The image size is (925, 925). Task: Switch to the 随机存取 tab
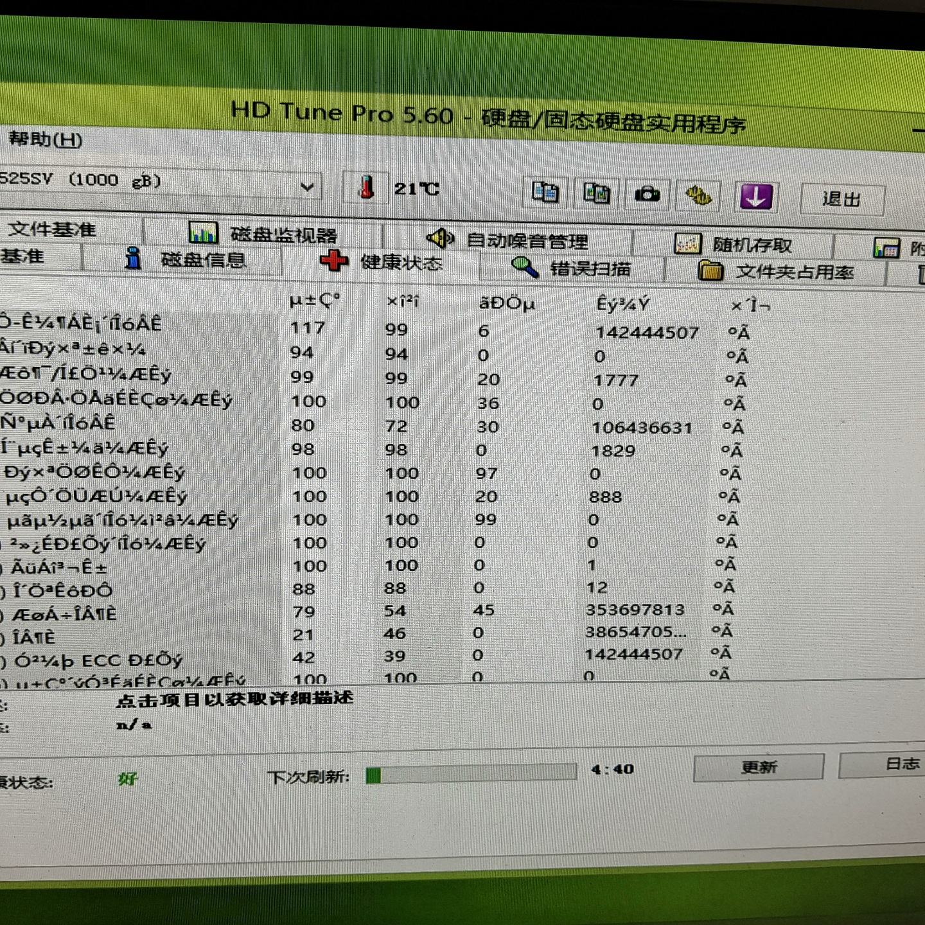(x=734, y=245)
